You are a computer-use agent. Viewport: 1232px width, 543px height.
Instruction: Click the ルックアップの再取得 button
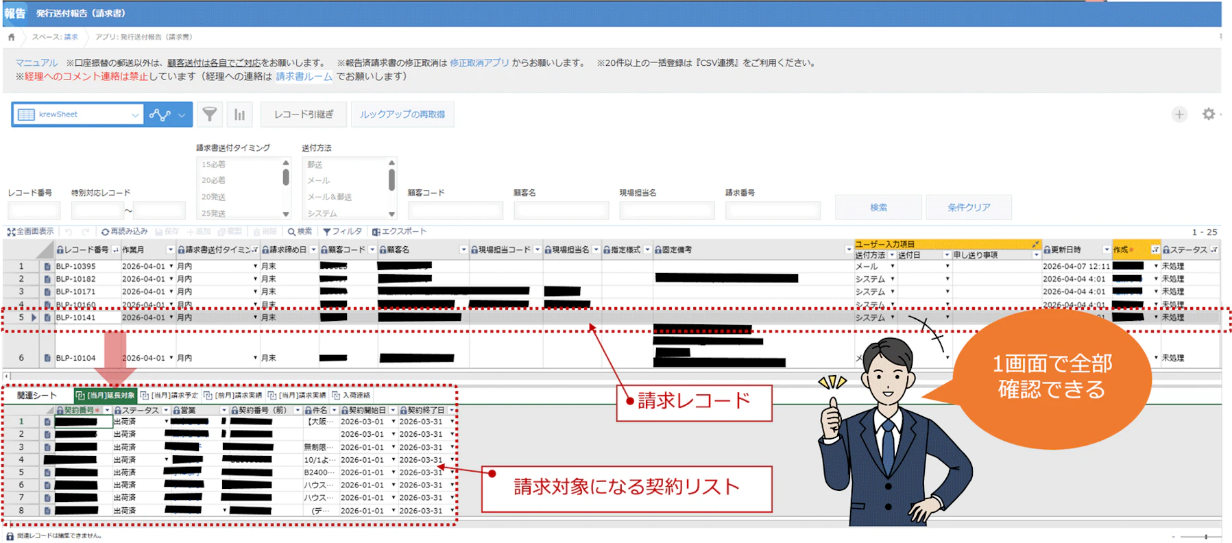click(x=402, y=114)
